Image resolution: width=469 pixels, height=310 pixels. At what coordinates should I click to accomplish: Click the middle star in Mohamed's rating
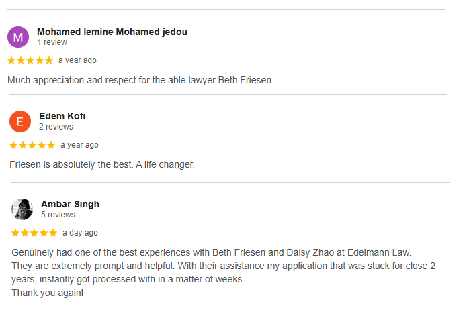coord(30,60)
